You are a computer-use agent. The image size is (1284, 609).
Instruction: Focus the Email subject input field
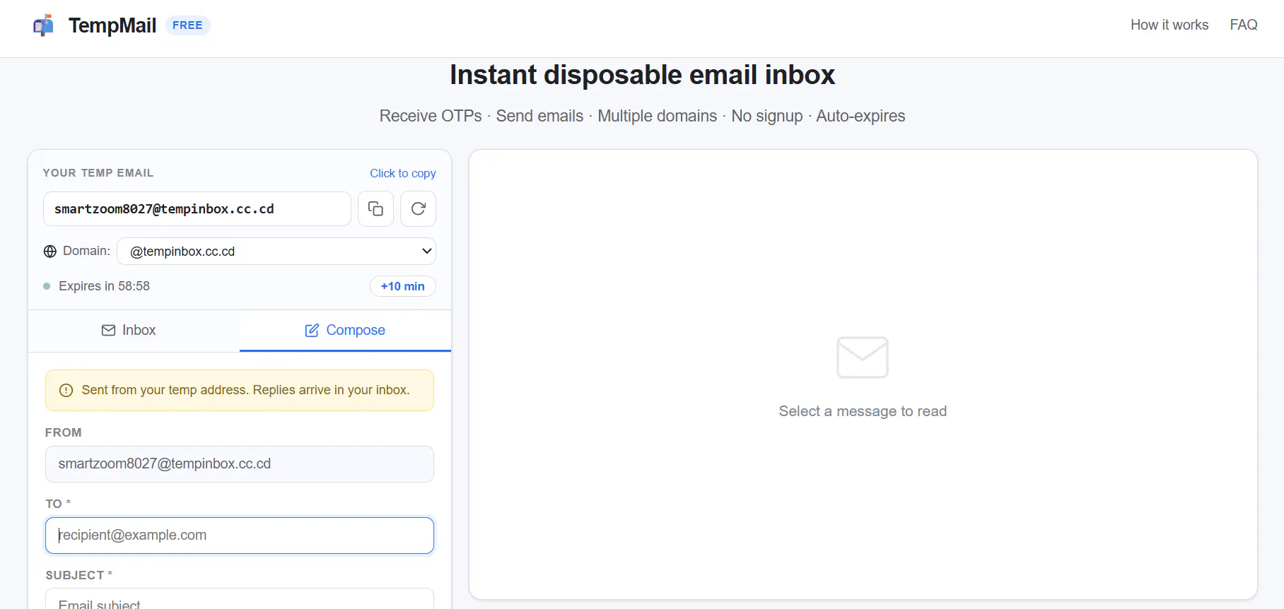tap(240, 599)
